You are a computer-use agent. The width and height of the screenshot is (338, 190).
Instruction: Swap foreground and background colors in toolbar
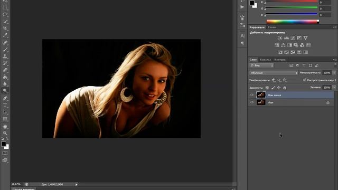7,139
